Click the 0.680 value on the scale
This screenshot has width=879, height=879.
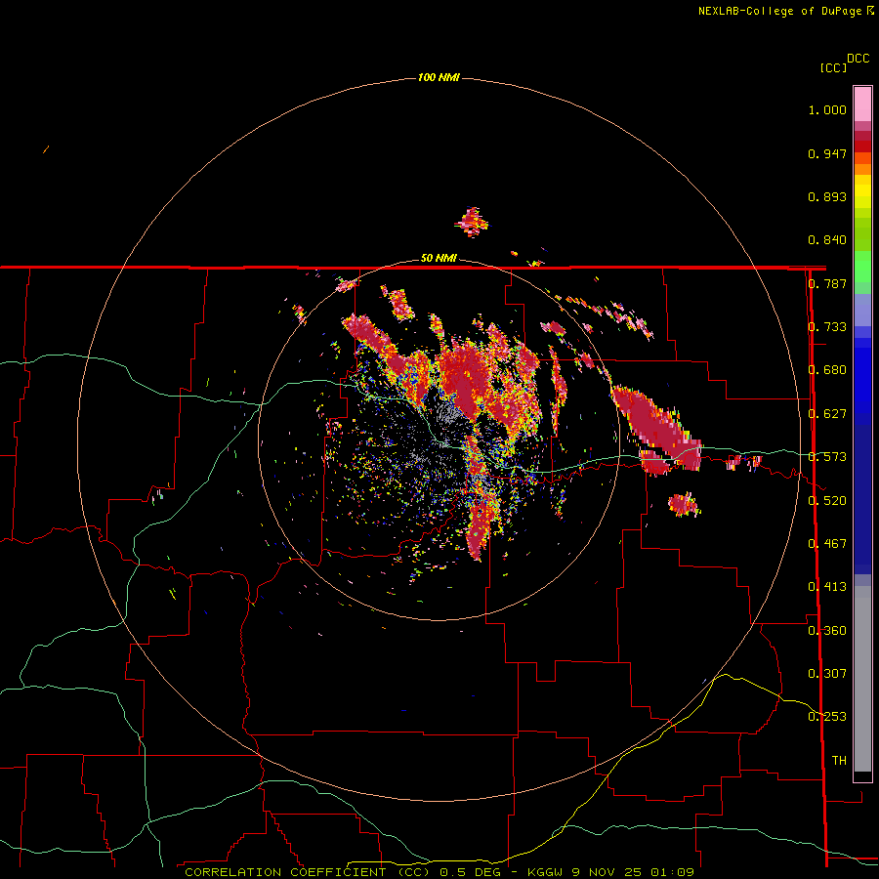tap(827, 370)
